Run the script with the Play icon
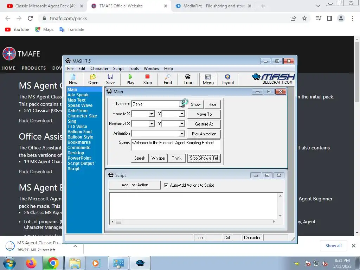Viewport: 360px width, 270px height. point(130,79)
